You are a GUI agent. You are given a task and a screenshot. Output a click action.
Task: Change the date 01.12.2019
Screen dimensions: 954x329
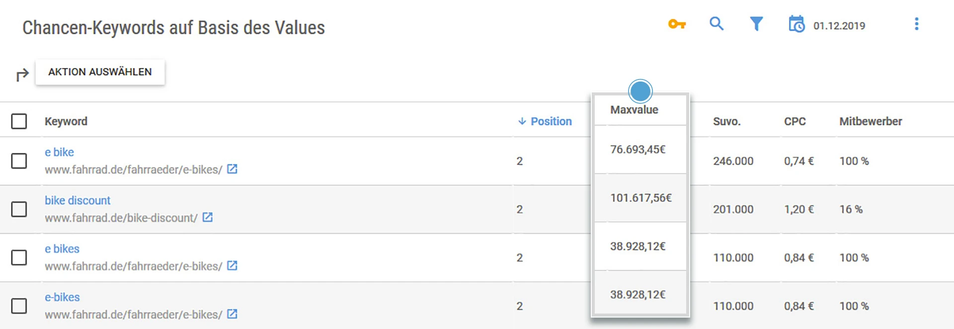tap(840, 25)
